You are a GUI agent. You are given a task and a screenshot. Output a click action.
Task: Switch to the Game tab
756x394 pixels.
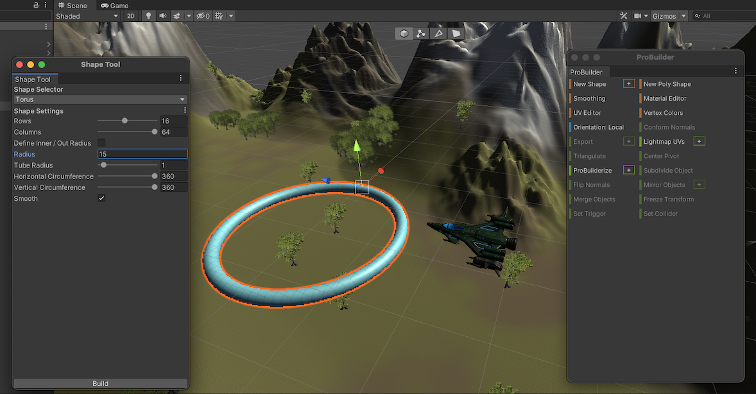pos(115,6)
